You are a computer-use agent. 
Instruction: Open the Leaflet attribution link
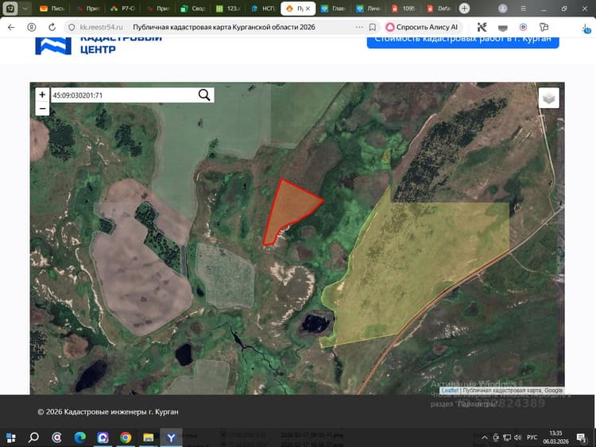[x=450, y=391]
